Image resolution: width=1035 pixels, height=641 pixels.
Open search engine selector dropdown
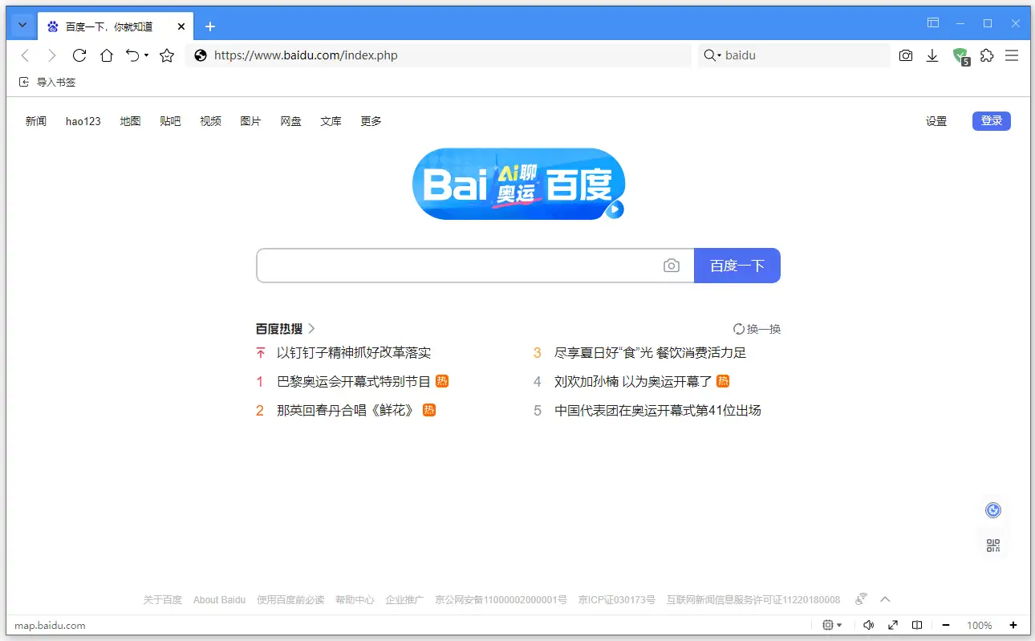click(x=712, y=55)
